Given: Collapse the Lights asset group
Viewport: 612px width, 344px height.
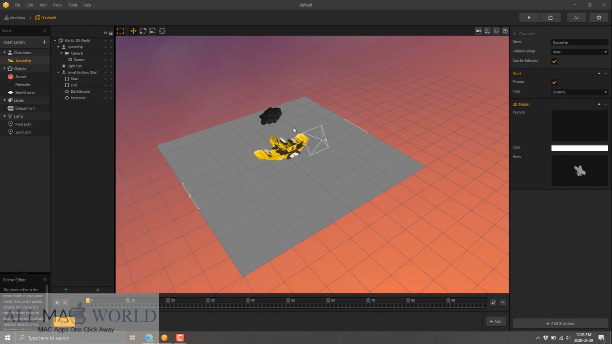Looking at the screenshot, I should [x=4, y=116].
